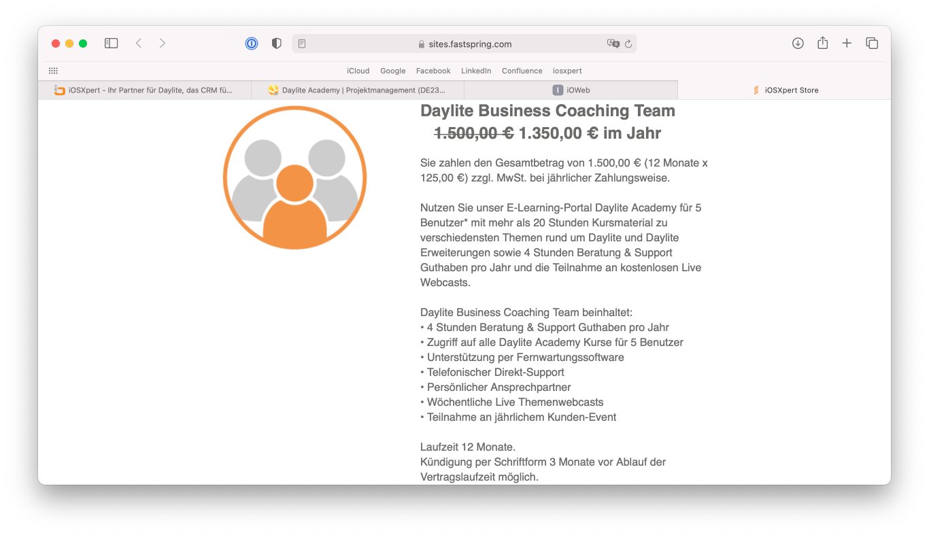Viewport: 929px width, 535px height.
Task: Click the 'Telefonischer Direkt-Support' bullet
Action: coord(492,372)
